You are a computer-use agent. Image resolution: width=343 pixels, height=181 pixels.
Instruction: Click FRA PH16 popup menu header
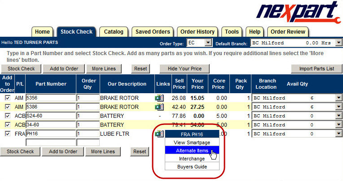tap(192, 134)
